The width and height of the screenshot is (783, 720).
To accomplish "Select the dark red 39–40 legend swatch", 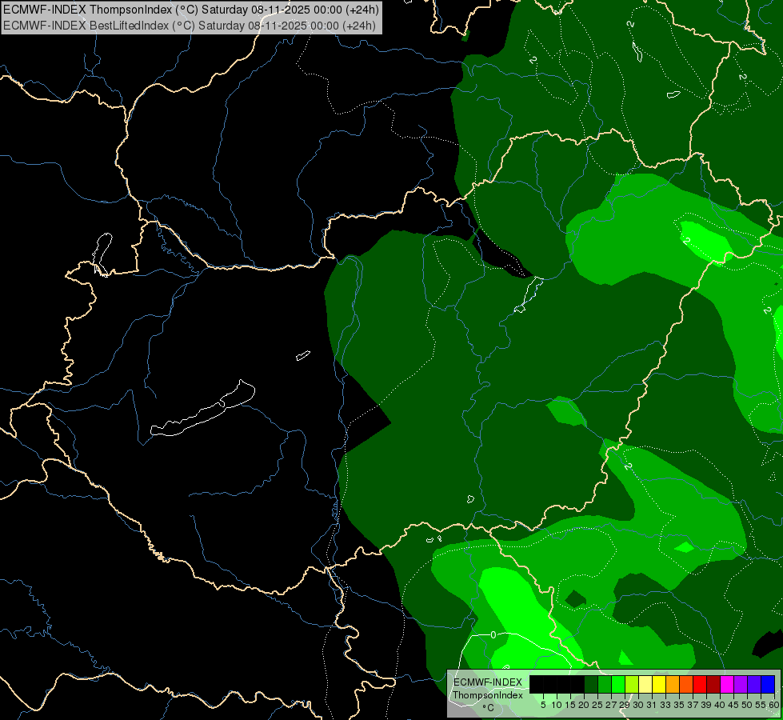I will point(713,684).
